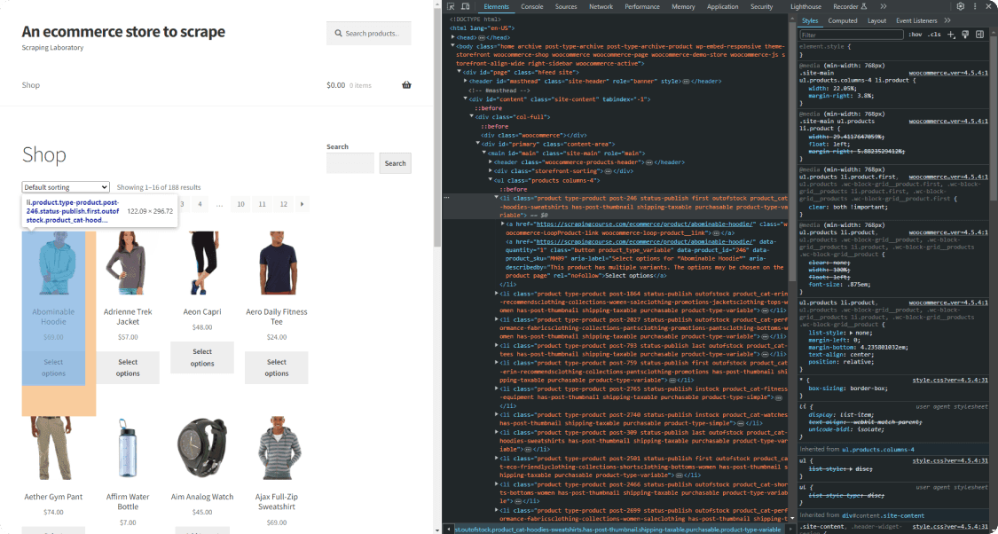
Task: Click Select options under Aero Daily Fitness Tee
Action: click(276, 368)
